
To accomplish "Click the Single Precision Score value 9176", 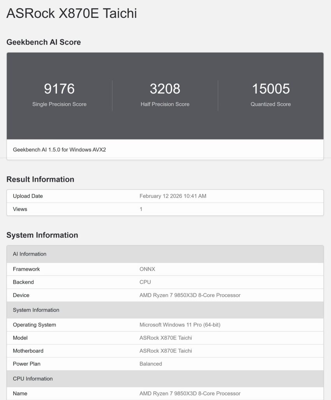I will tap(59, 89).
